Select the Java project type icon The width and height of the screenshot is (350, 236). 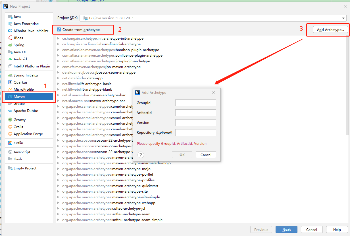click(11, 17)
